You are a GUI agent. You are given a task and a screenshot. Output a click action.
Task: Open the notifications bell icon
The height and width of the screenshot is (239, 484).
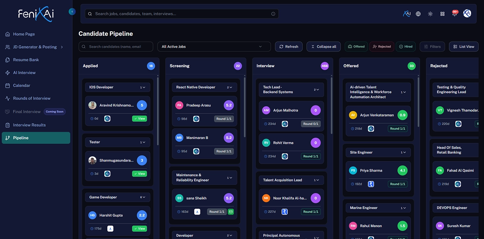pos(455,14)
